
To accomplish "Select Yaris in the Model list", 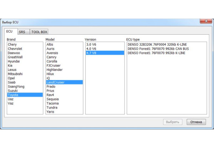I will 50,112.
